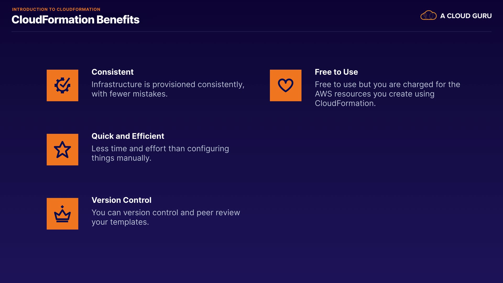Click the A Cloud Guru cloud logo icon
503x283 pixels.
tap(428, 16)
